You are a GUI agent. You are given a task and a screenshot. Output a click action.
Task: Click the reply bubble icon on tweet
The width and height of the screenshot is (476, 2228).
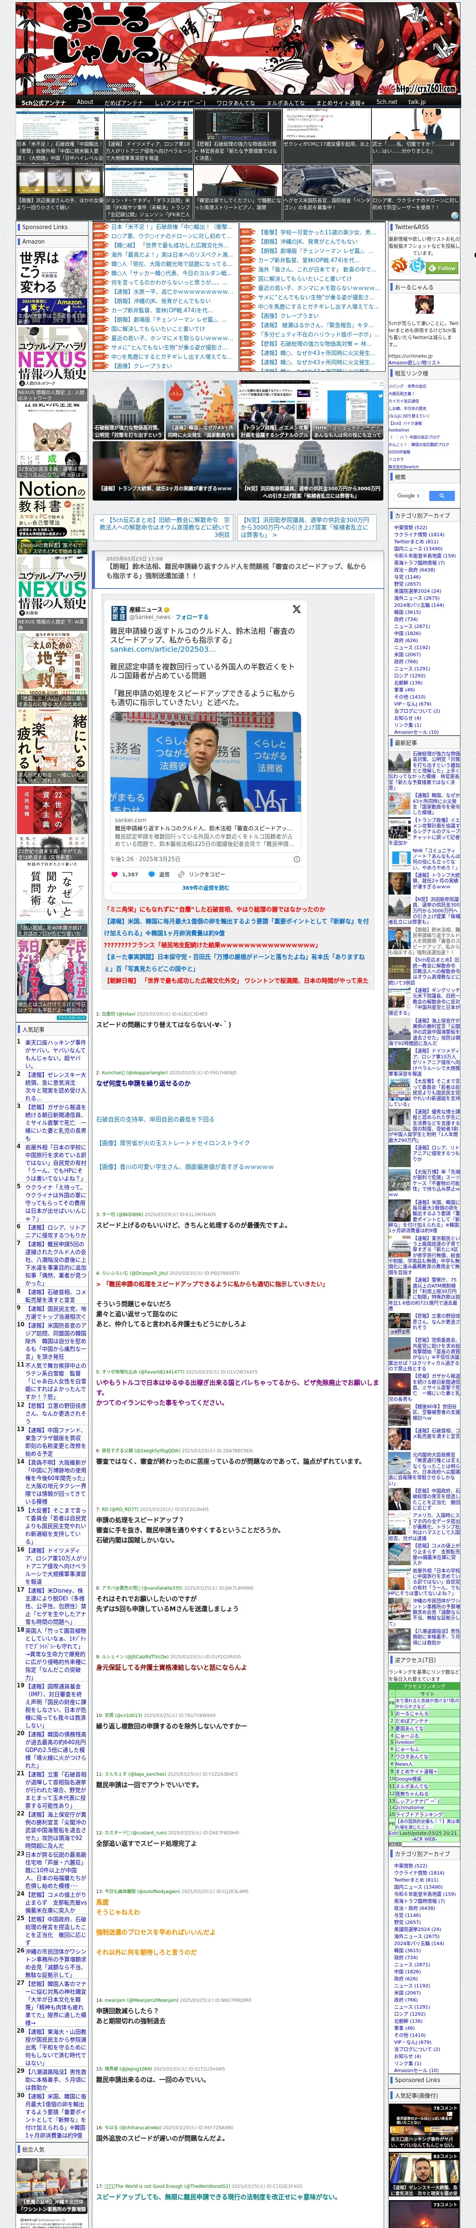coord(152,874)
